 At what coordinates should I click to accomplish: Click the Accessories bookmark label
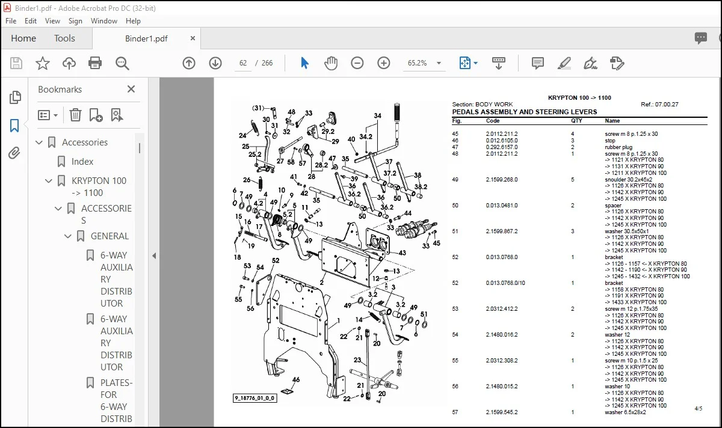[85, 142]
